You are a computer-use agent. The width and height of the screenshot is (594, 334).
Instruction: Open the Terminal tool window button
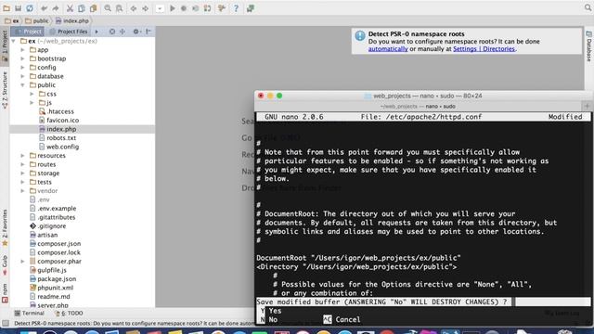click(x=29, y=314)
